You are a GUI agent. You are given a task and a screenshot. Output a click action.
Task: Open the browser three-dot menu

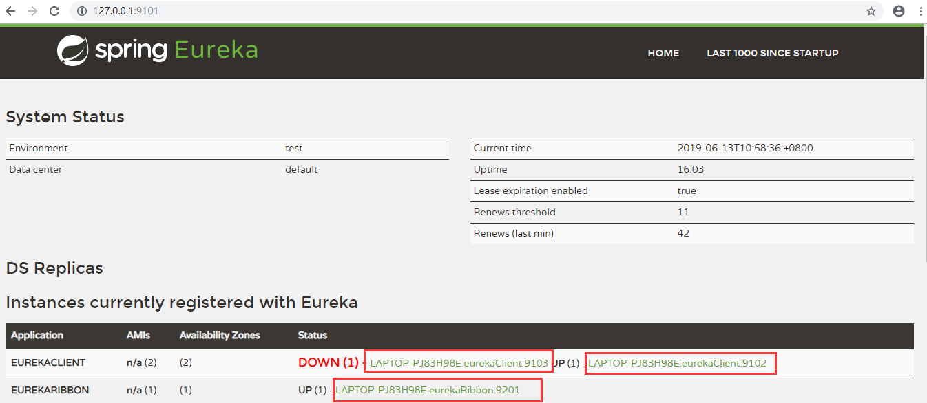click(x=920, y=11)
